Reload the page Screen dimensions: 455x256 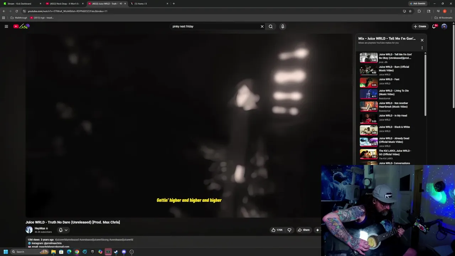(x=16, y=11)
